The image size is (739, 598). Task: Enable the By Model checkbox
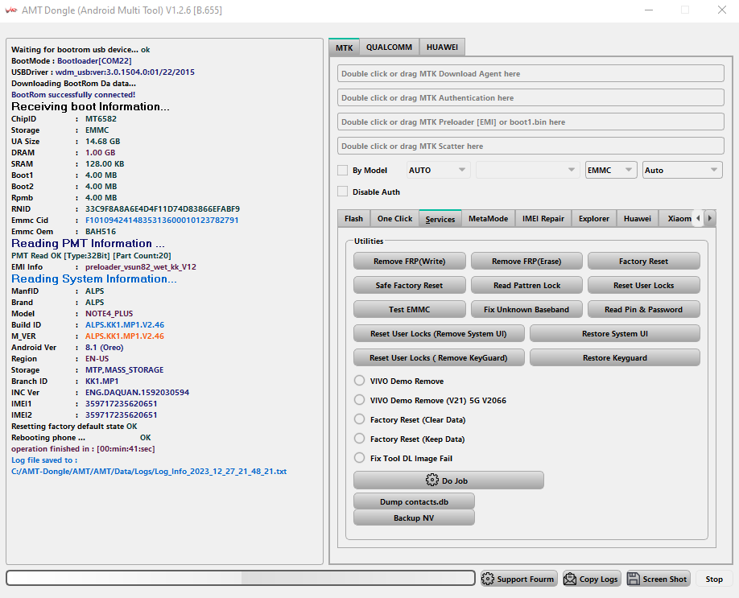(x=343, y=170)
